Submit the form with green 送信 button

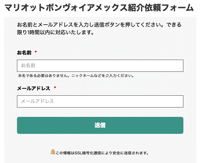pos(100,125)
